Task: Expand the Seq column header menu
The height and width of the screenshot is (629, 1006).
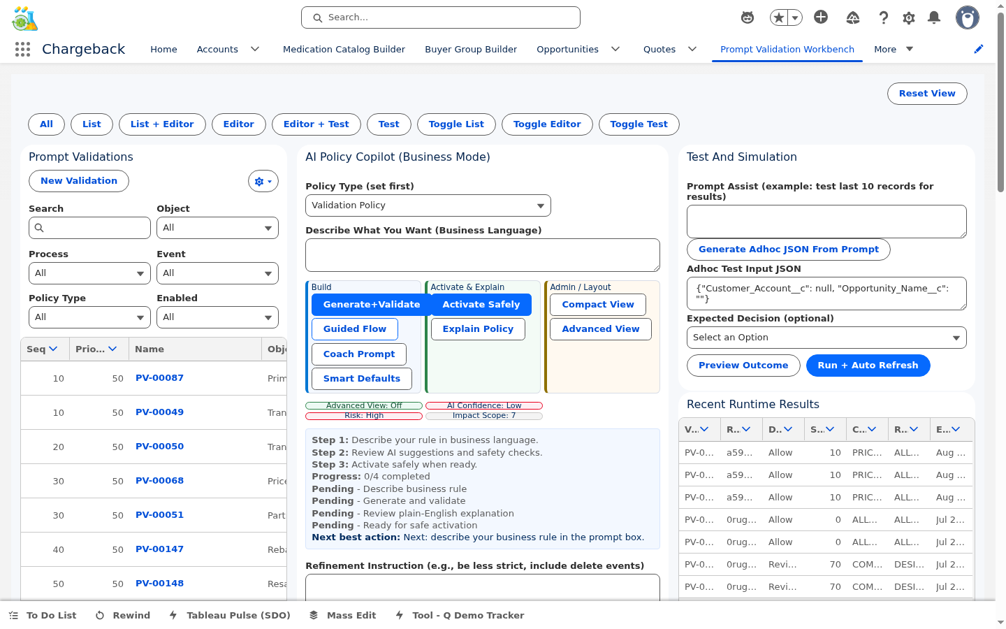Action: tap(53, 349)
